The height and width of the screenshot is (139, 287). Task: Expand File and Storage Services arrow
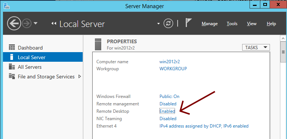80,77
